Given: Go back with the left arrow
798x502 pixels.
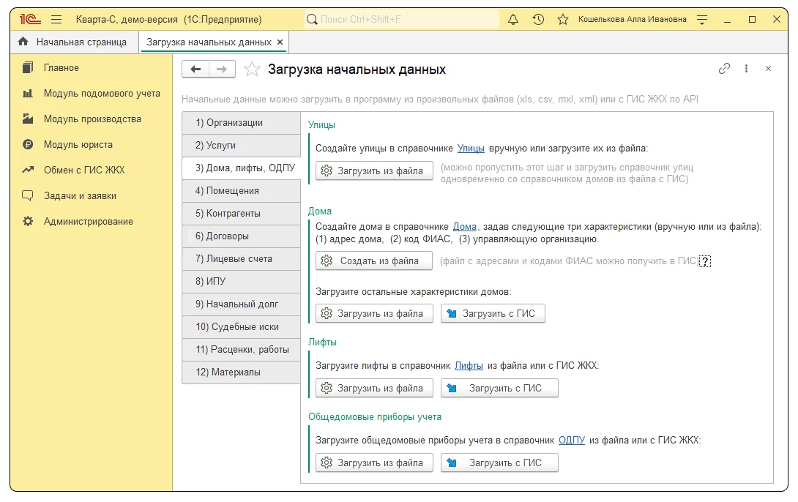Looking at the screenshot, I should click(195, 70).
